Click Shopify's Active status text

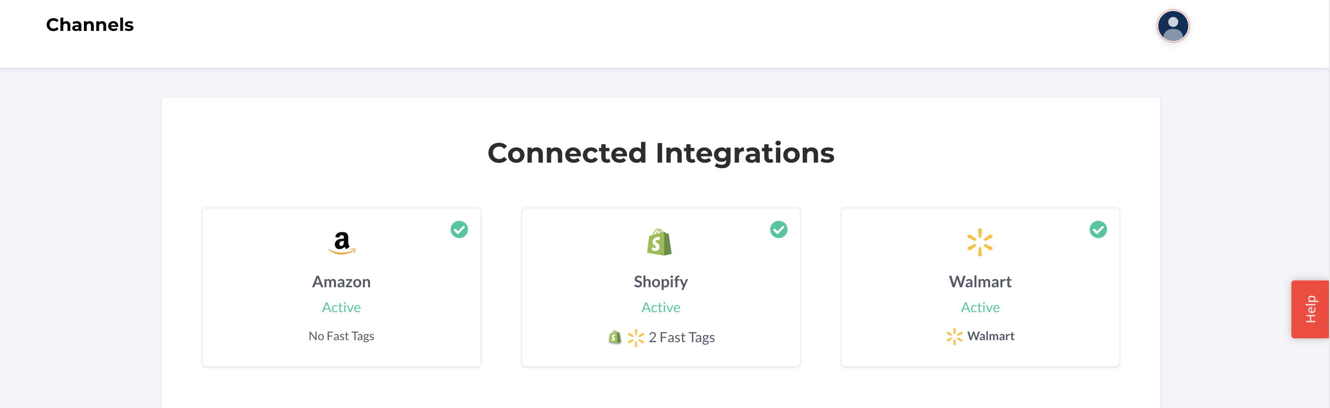point(661,307)
